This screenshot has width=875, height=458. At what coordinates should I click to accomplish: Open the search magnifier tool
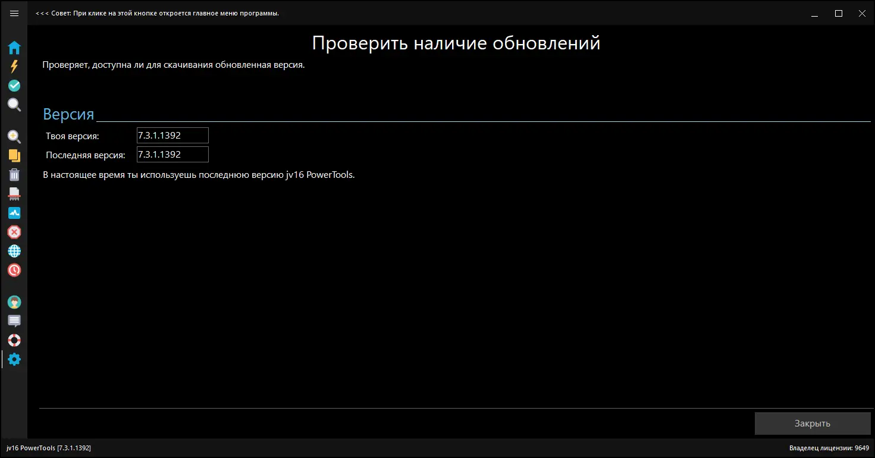pyautogui.click(x=14, y=105)
